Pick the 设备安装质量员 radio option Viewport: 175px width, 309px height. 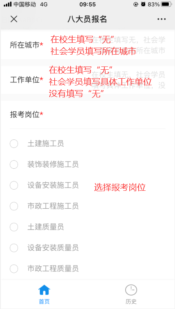tap(14, 248)
